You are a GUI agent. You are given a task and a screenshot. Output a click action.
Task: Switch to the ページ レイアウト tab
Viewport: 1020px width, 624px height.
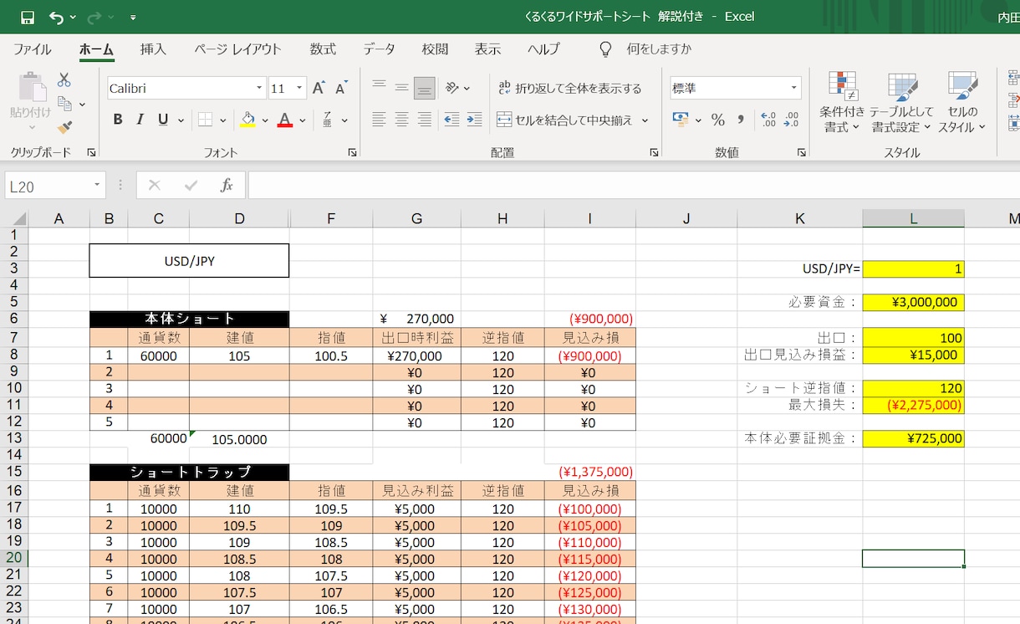pos(238,49)
